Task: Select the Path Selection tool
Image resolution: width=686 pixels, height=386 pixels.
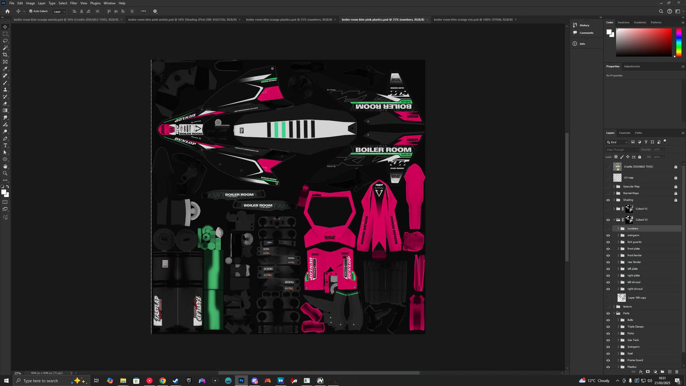Action: pos(5,152)
